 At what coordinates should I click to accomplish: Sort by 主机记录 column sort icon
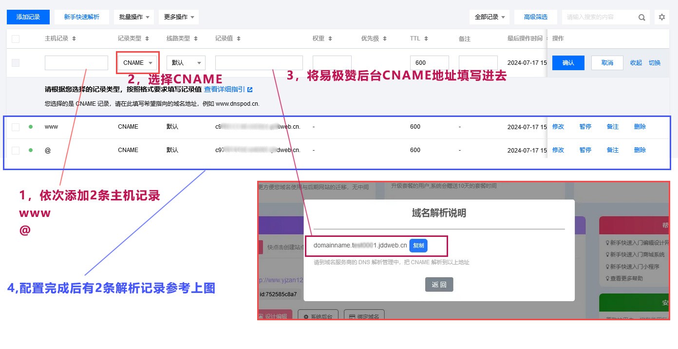[x=74, y=39]
